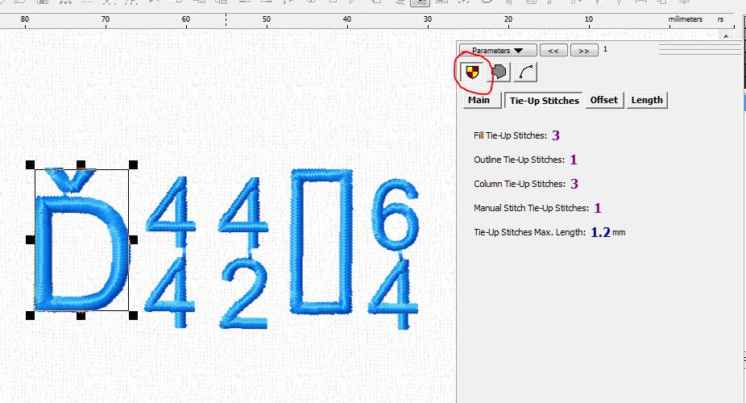The width and height of the screenshot is (746, 403).
Task: Switch to the Offset tab
Action: click(603, 101)
